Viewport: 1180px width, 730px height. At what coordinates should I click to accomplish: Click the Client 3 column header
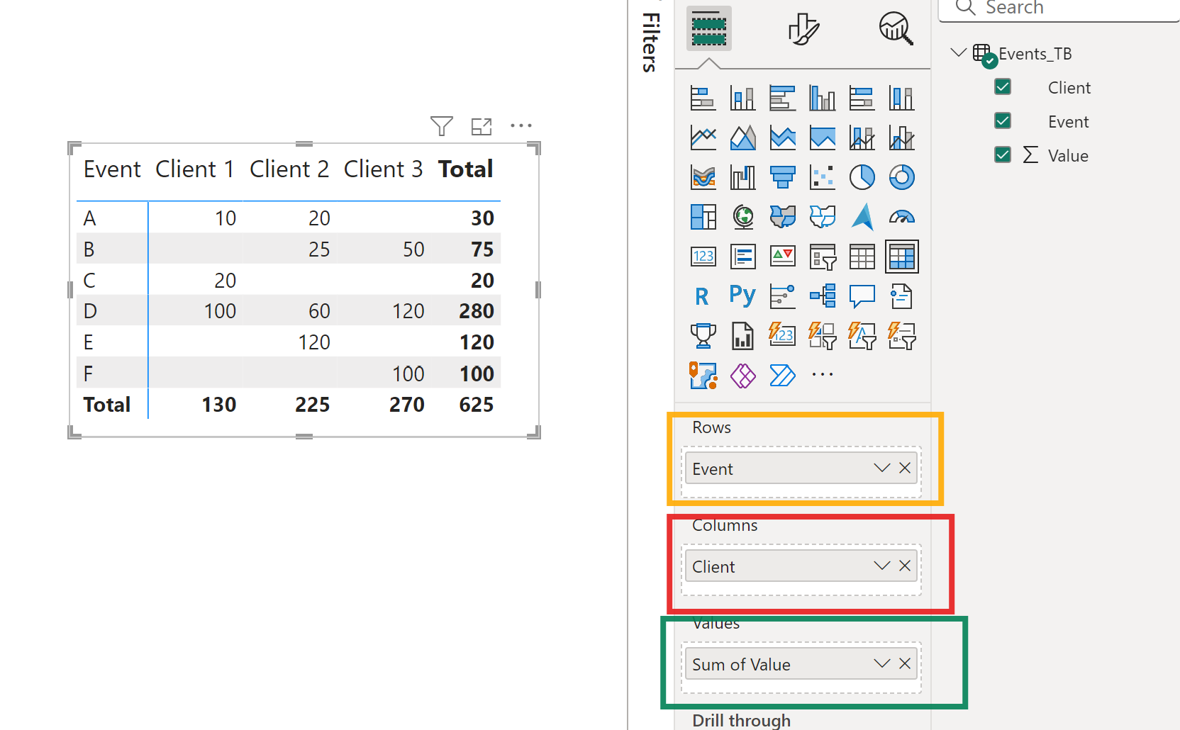384,169
